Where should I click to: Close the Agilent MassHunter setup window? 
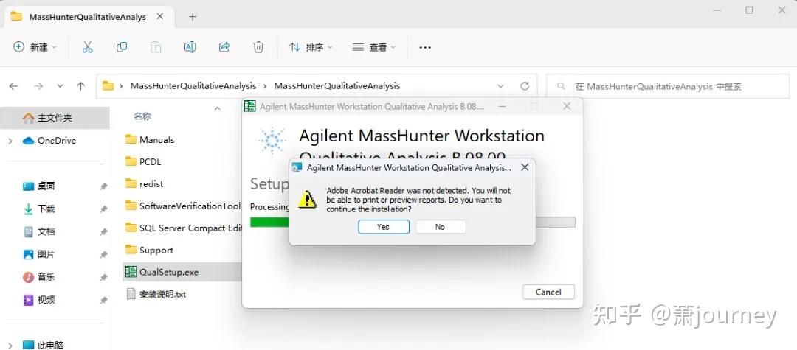(x=567, y=107)
